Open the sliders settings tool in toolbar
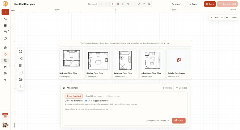240x130 pixels. (149, 4)
